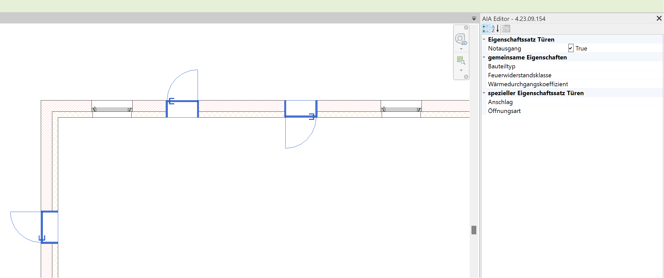Collapse the Eigenschaftssatz Türen group
The width and height of the screenshot is (664, 278).
pyautogui.click(x=484, y=40)
